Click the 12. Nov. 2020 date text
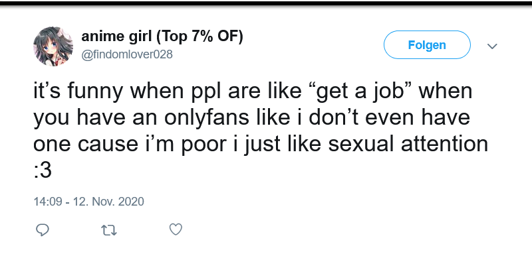The height and width of the screenshot is (262, 532). pos(108,202)
